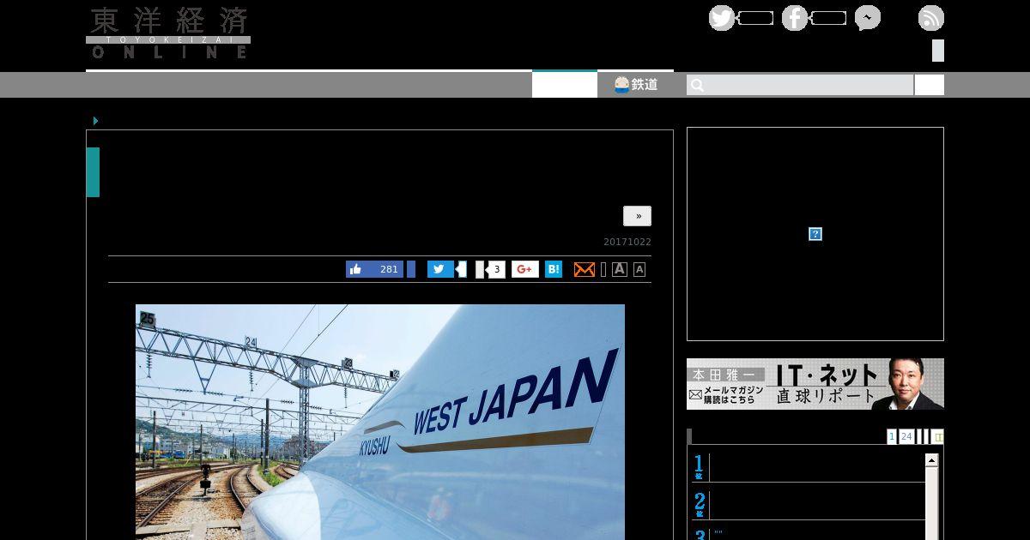Click the rightmost yellow ranking tab icon
The image size is (1030, 540).
point(937,436)
